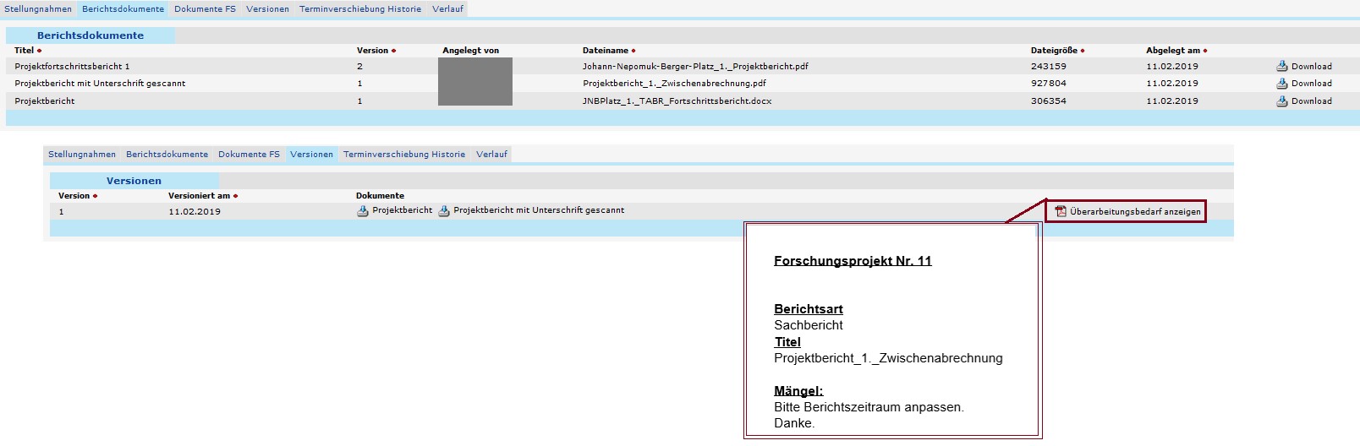The height and width of the screenshot is (446, 1360).
Task: Click Dateigröße column header
Action: click(1054, 51)
